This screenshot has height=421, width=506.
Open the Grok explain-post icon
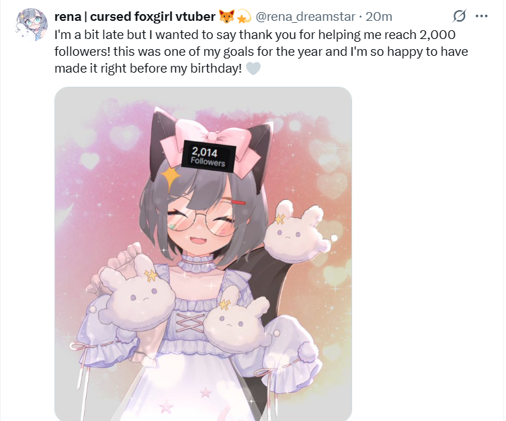click(x=459, y=16)
